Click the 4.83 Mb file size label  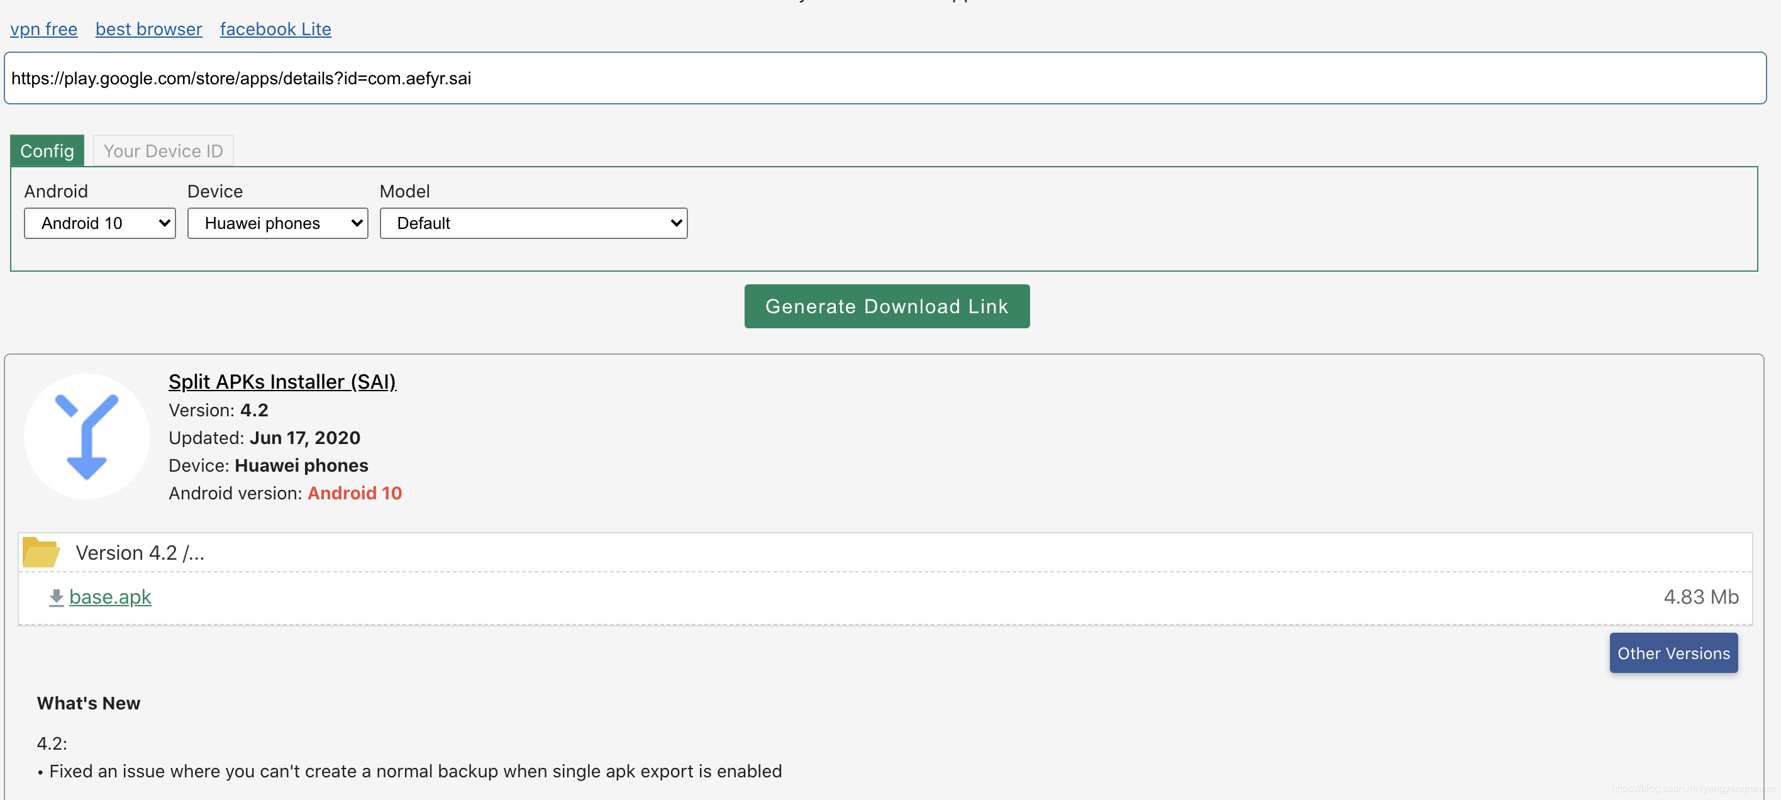[x=1701, y=597]
